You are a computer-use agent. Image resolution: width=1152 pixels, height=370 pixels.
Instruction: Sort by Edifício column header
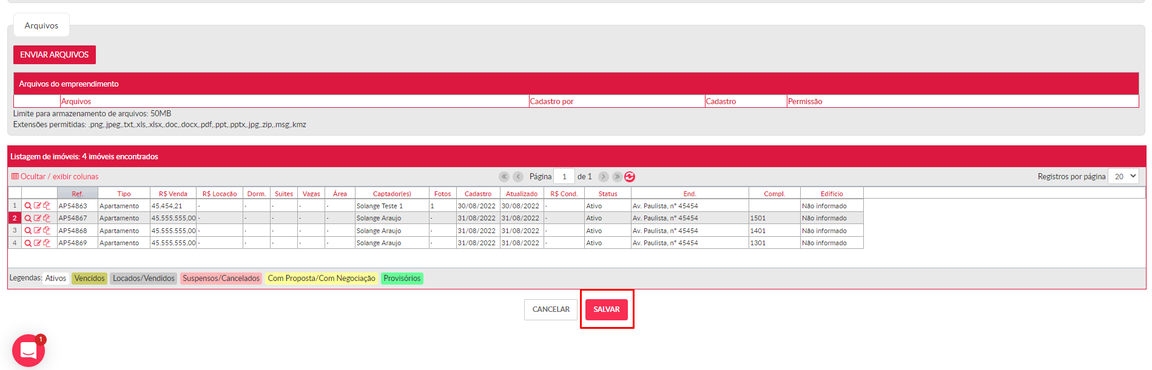point(832,194)
